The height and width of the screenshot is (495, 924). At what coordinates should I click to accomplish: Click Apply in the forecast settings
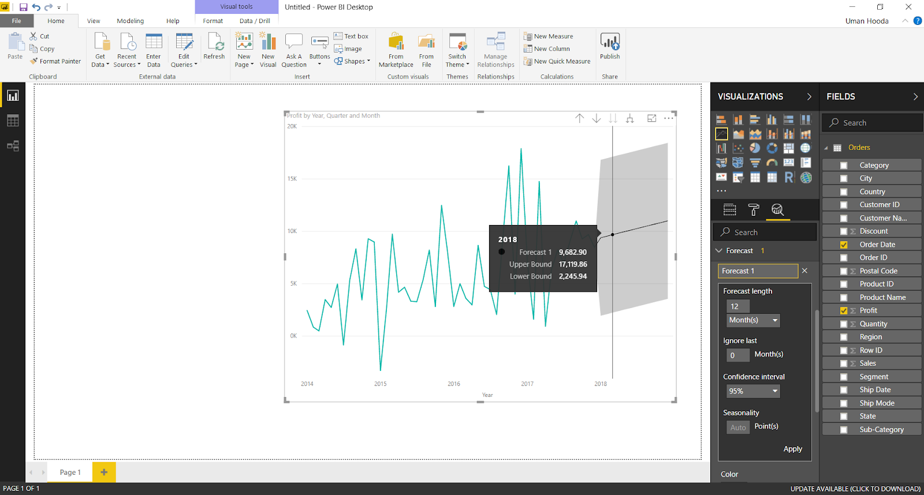point(792,449)
